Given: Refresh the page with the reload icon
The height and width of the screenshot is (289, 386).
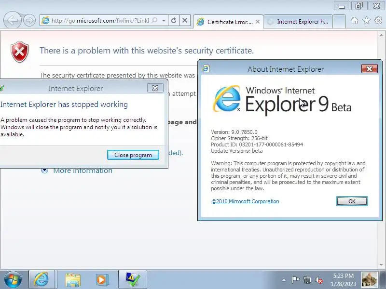Looking at the screenshot, I should 174,20.
